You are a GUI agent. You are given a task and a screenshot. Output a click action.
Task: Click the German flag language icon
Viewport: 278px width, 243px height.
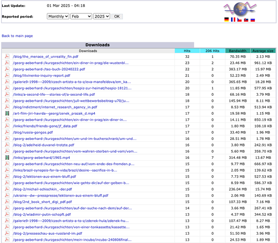tap(226, 19)
